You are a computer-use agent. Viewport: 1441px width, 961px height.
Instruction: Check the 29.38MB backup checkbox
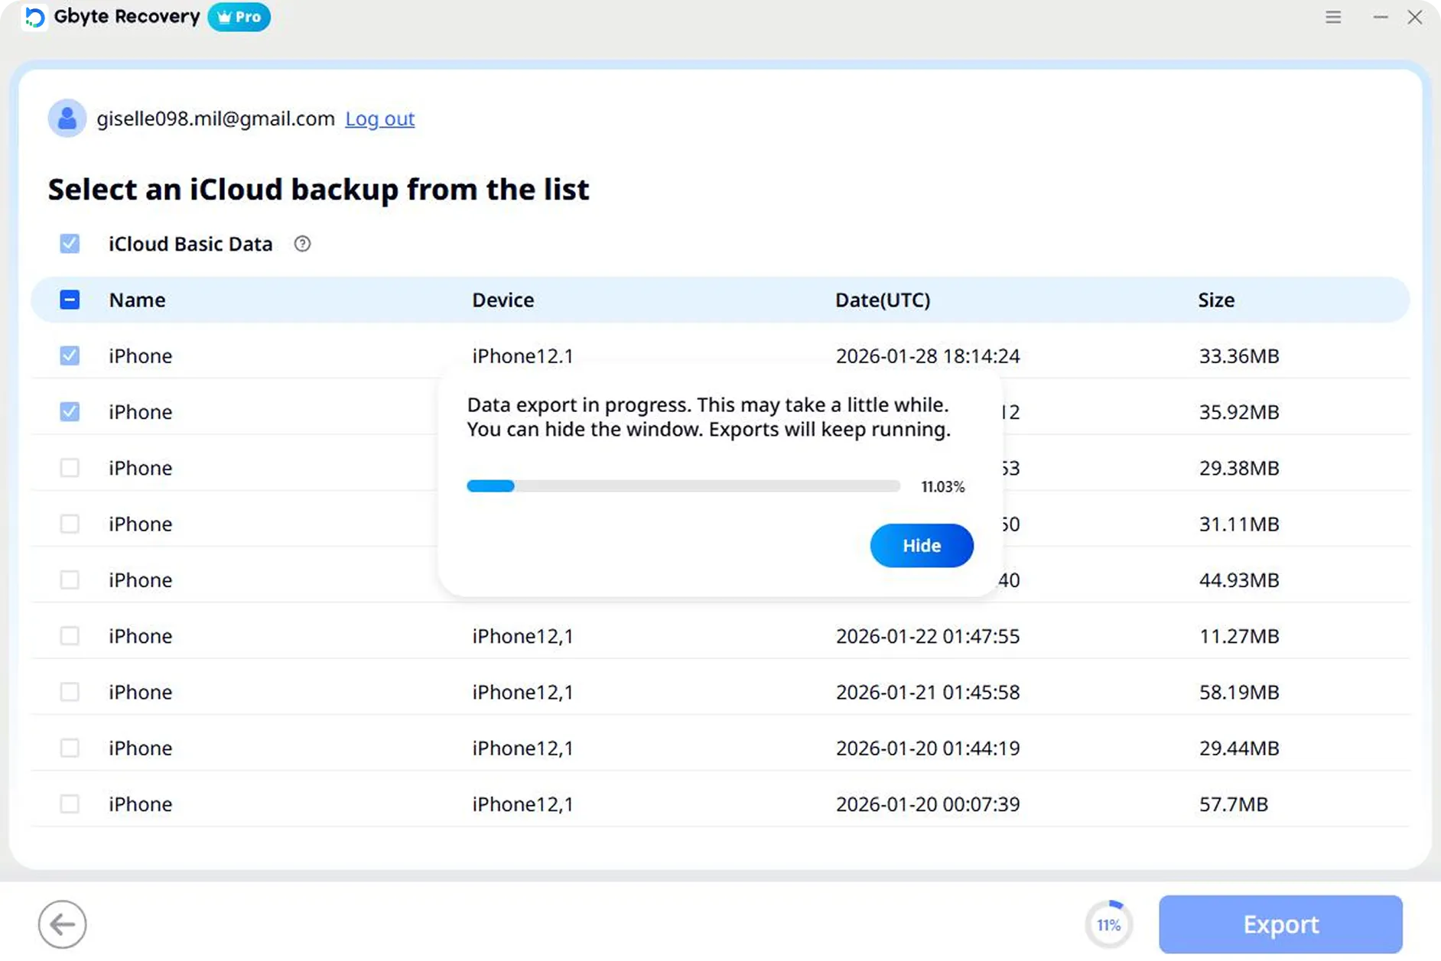[70, 468]
